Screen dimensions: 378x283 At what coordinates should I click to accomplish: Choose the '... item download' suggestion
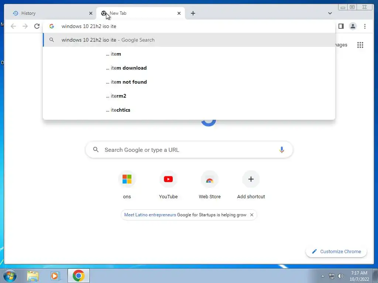189,68
